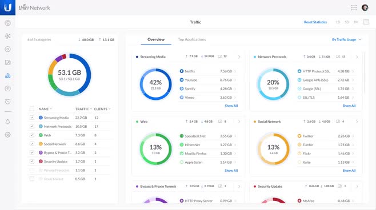
Task: Open the Devices sidebar icon
Action: click(x=7, y=62)
